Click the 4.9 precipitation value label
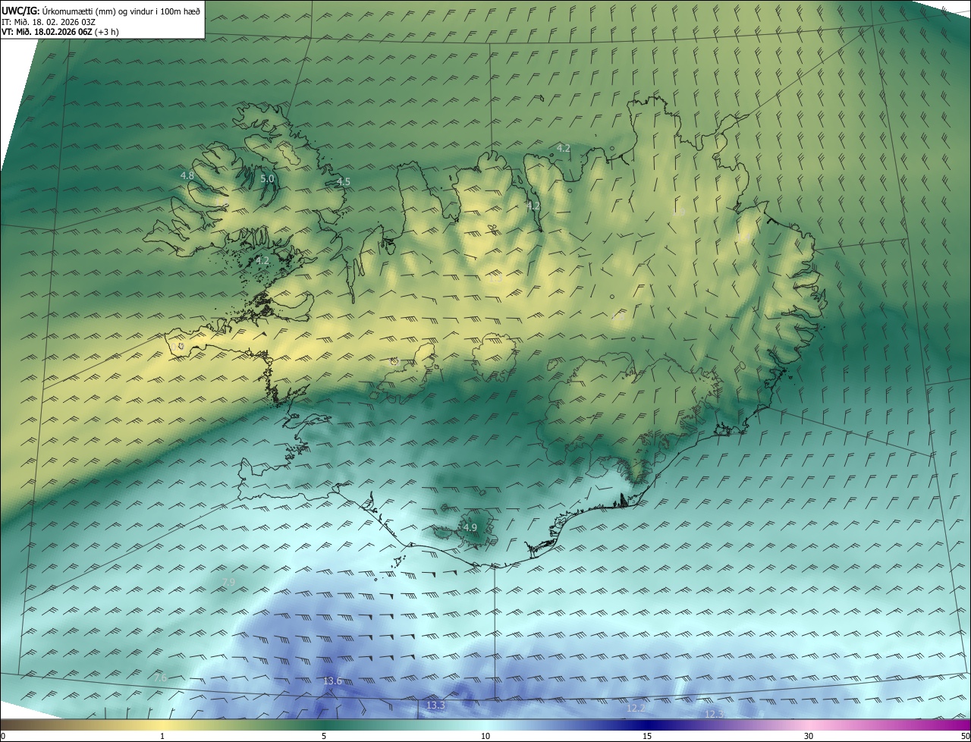 pyautogui.click(x=470, y=527)
